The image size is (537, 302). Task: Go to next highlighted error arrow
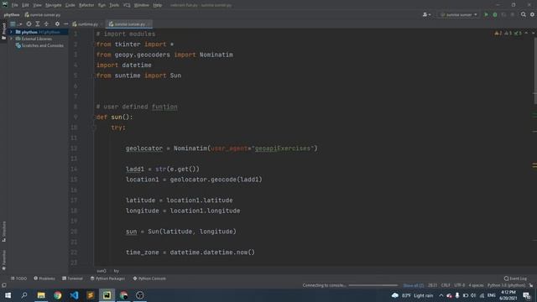pos(533,34)
